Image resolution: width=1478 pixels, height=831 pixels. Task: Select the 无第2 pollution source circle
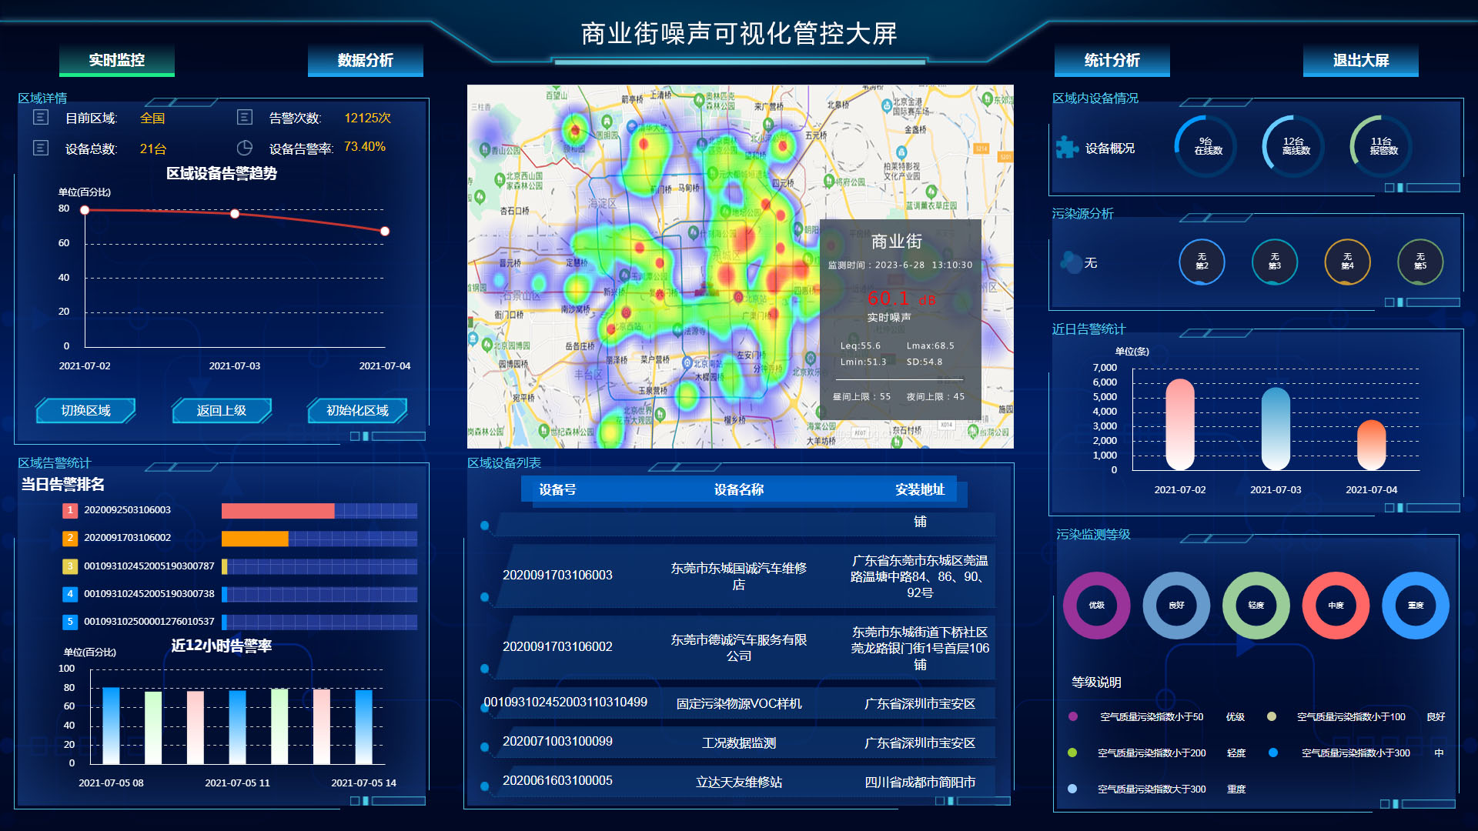coord(1202,262)
